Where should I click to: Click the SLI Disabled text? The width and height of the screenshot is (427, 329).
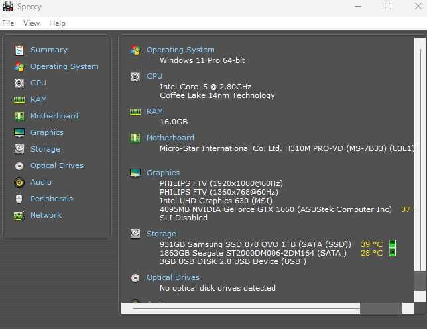click(x=184, y=218)
